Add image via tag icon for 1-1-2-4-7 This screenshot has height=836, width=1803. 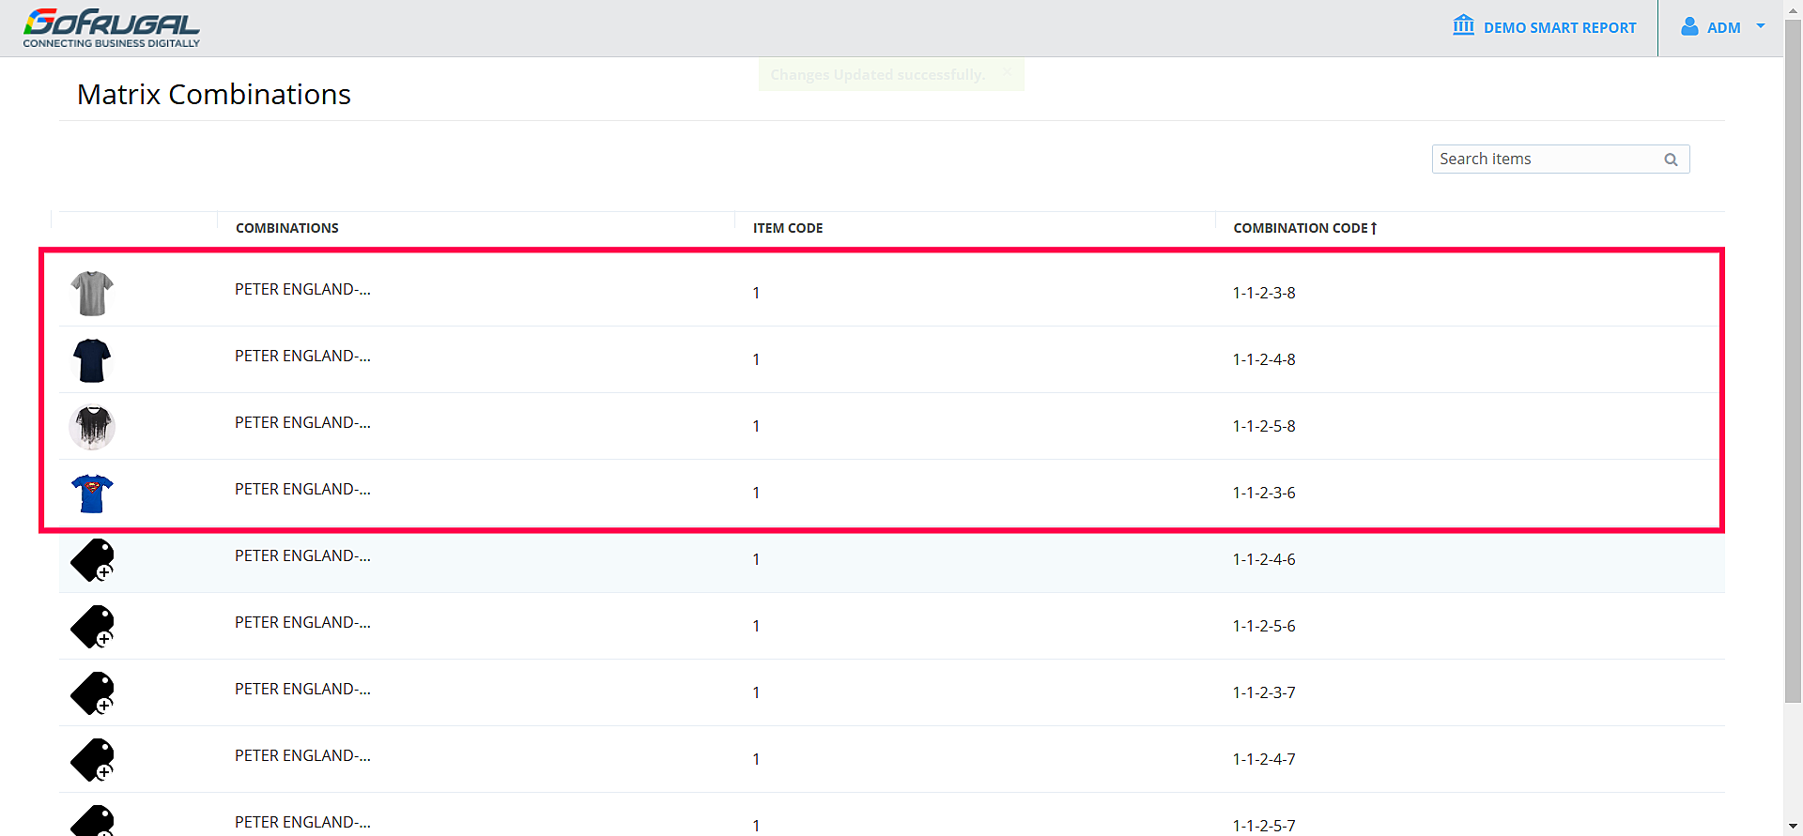pos(92,759)
